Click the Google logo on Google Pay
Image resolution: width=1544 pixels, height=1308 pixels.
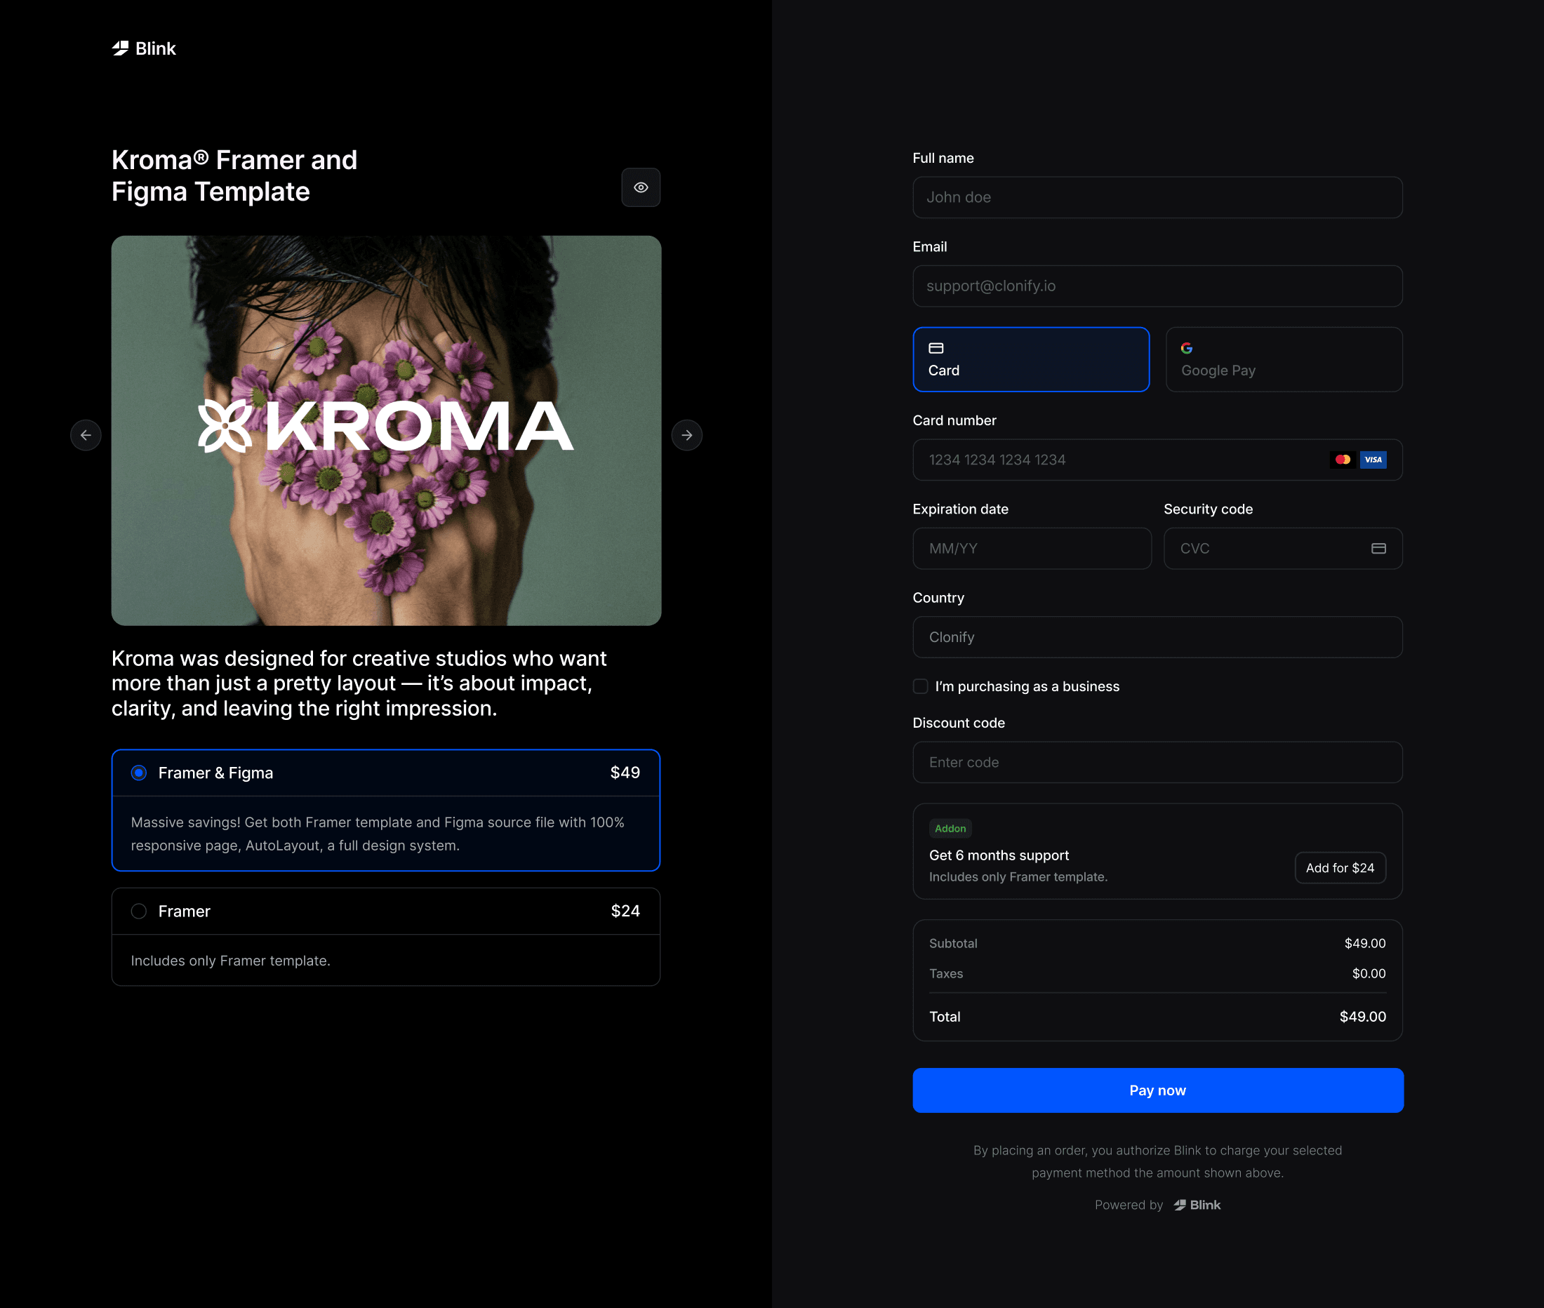(x=1187, y=349)
